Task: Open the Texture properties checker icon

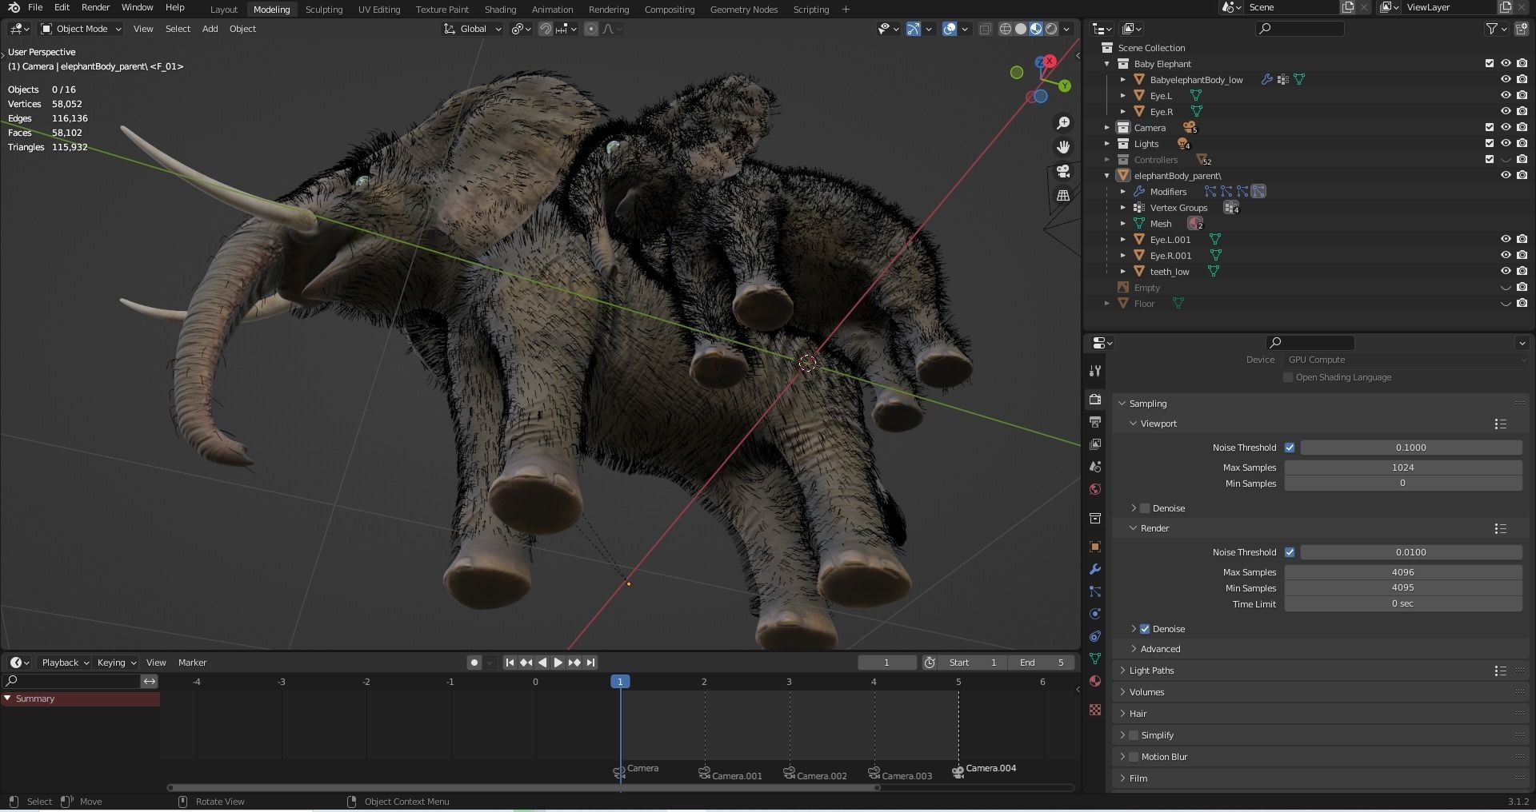Action: (x=1095, y=710)
